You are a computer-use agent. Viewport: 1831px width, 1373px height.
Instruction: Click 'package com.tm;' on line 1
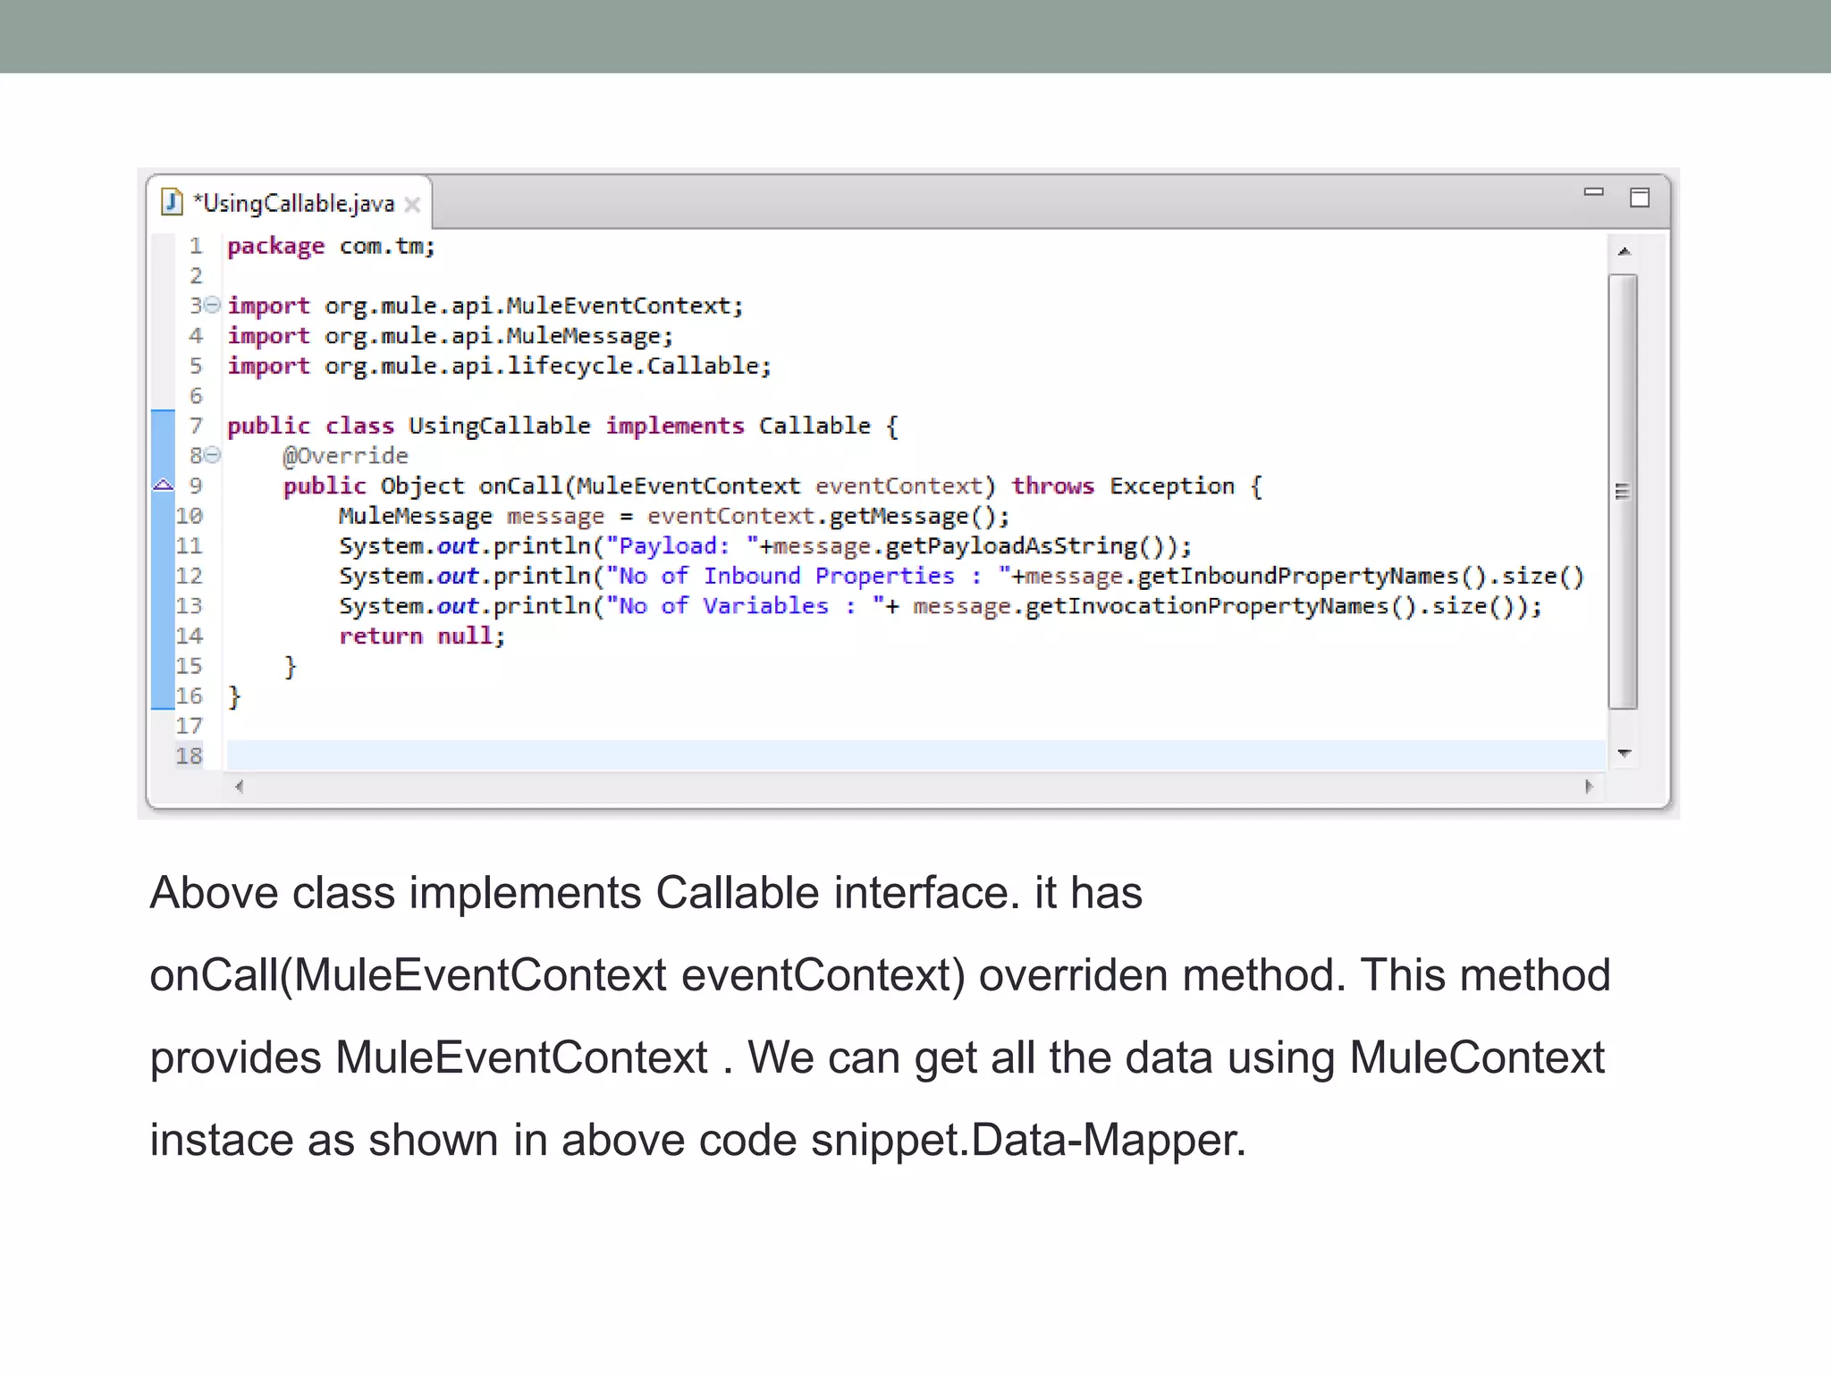[331, 246]
